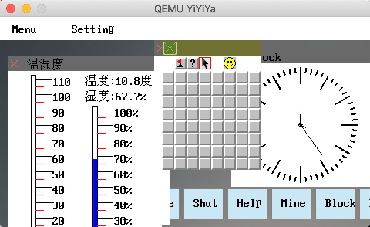Click the temperature reading 温度:10.8度
The width and height of the screenshot is (370, 227).
[118, 81]
